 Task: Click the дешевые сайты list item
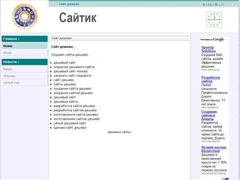pyautogui.click(x=66, y=101)
